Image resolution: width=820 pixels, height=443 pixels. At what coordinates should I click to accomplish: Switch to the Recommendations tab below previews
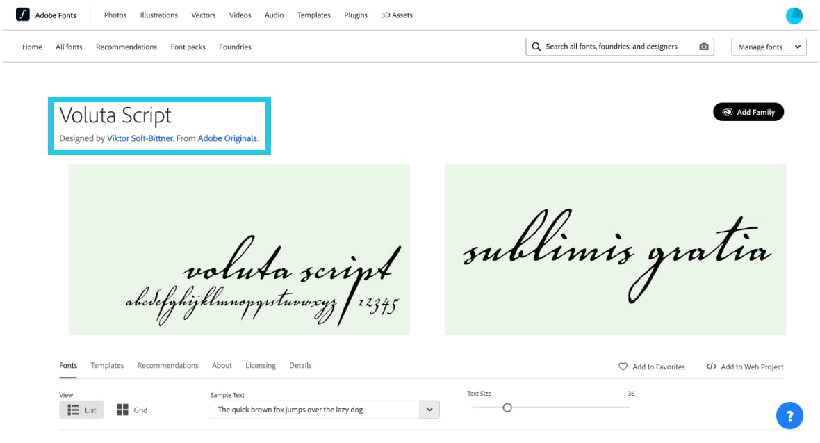click(x=168, y=366)
